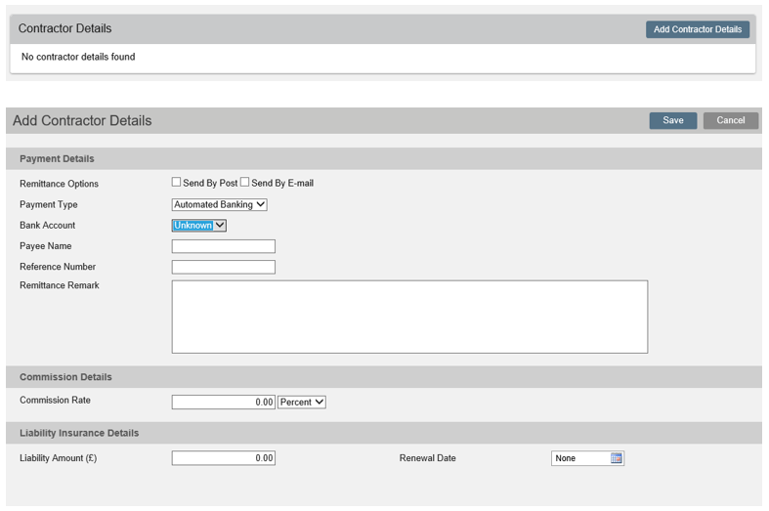The height and width of the screenshot is (511, 769).
Task: Click the Contractor Details panel title
Action: click(64, 28)
